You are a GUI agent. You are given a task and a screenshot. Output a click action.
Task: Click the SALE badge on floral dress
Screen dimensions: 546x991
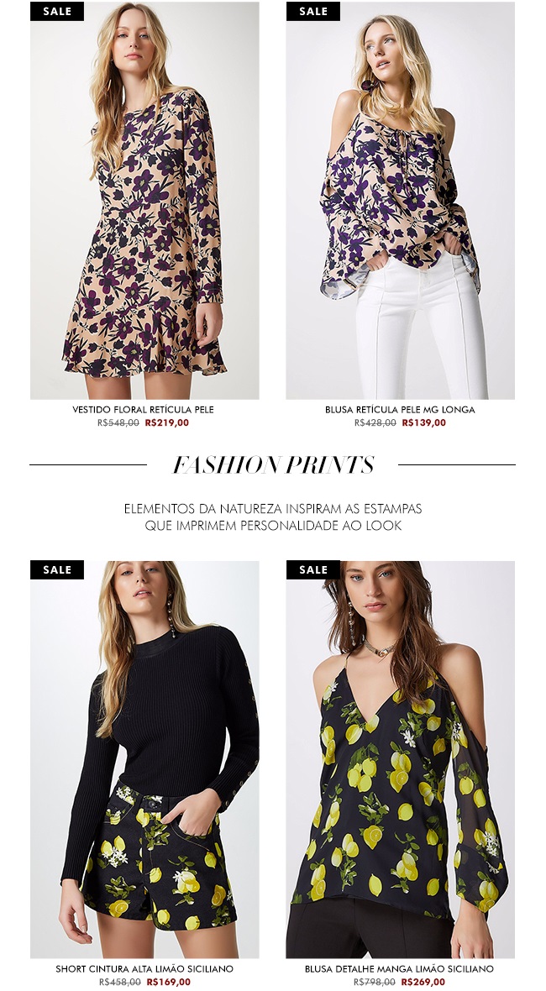coord(57,12)
